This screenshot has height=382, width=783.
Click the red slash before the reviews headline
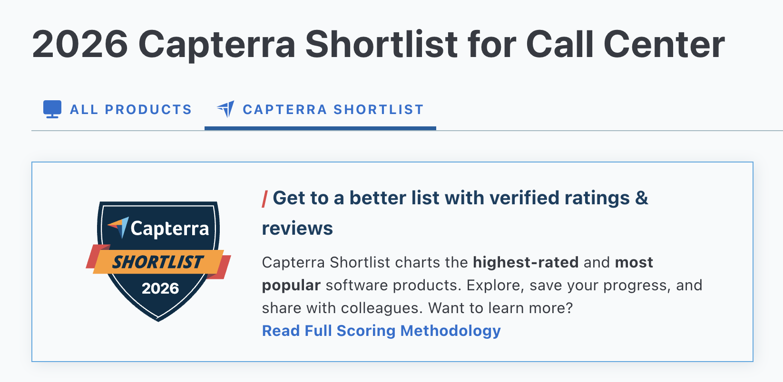(x=265, y=199)
